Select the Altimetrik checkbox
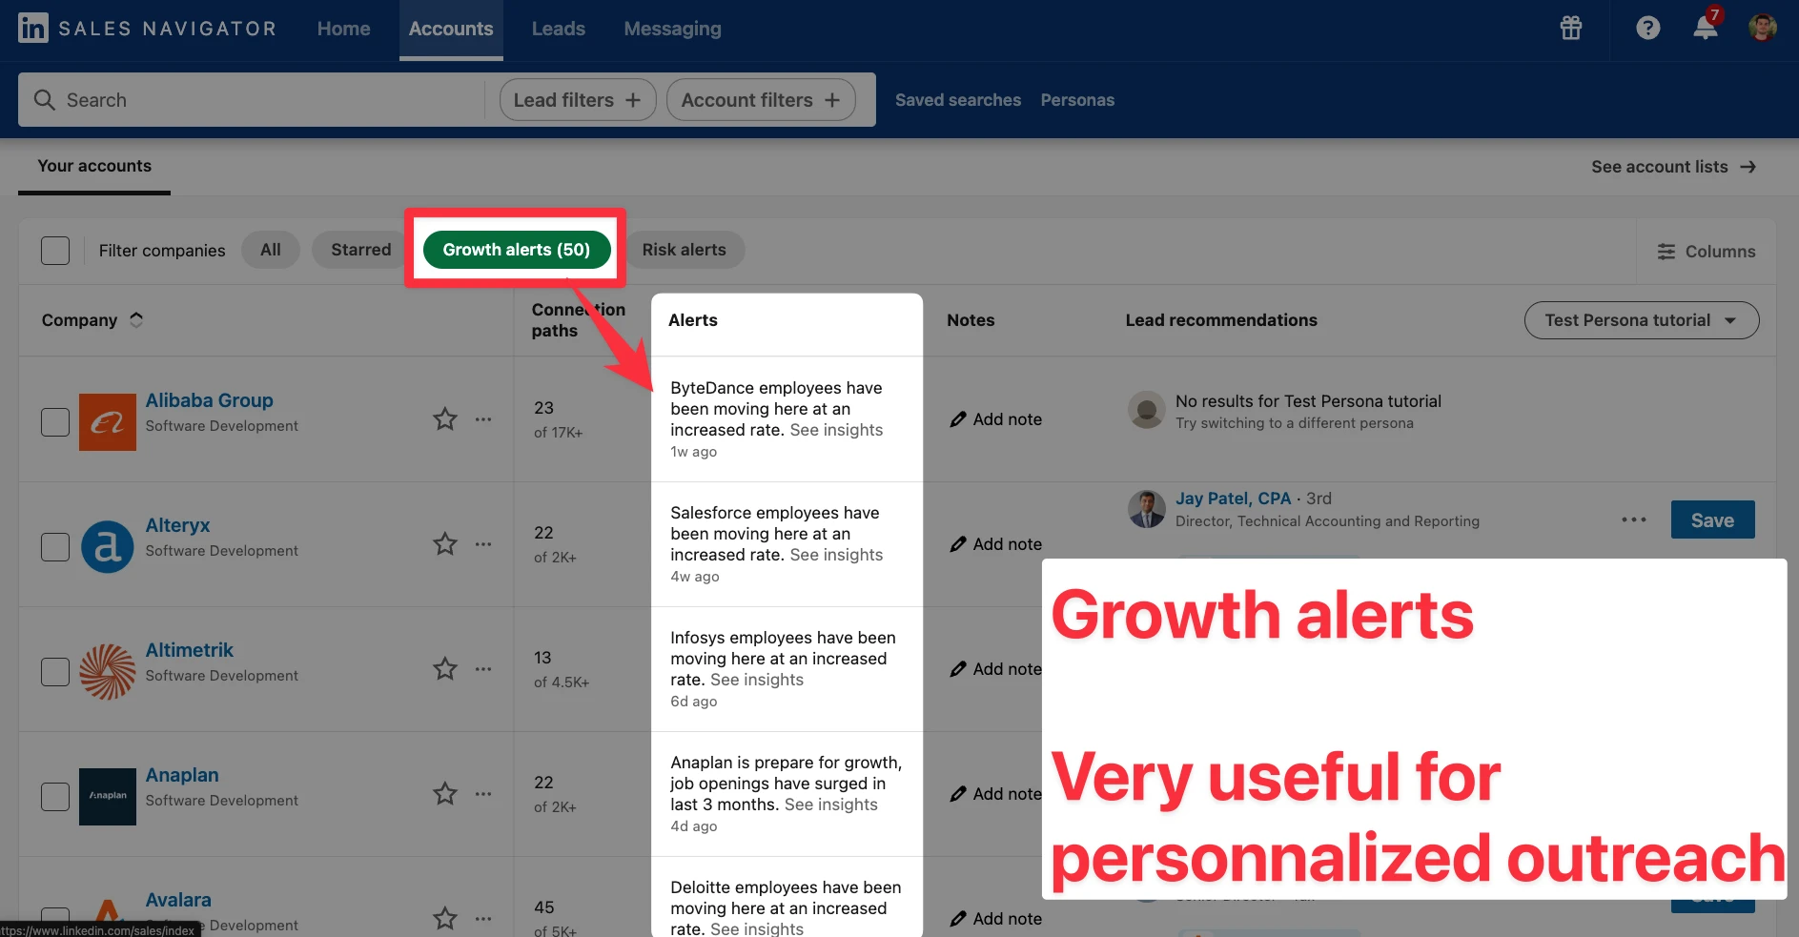1799x937 pixels. pos(55,672)
